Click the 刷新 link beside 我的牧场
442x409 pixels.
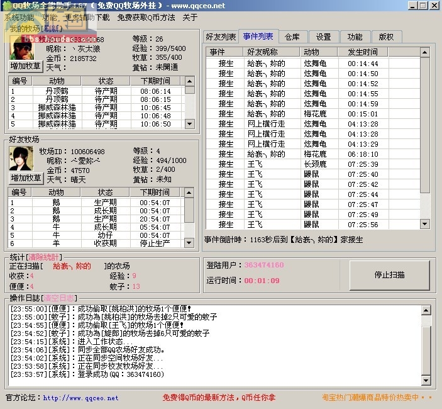click(52, 28)
